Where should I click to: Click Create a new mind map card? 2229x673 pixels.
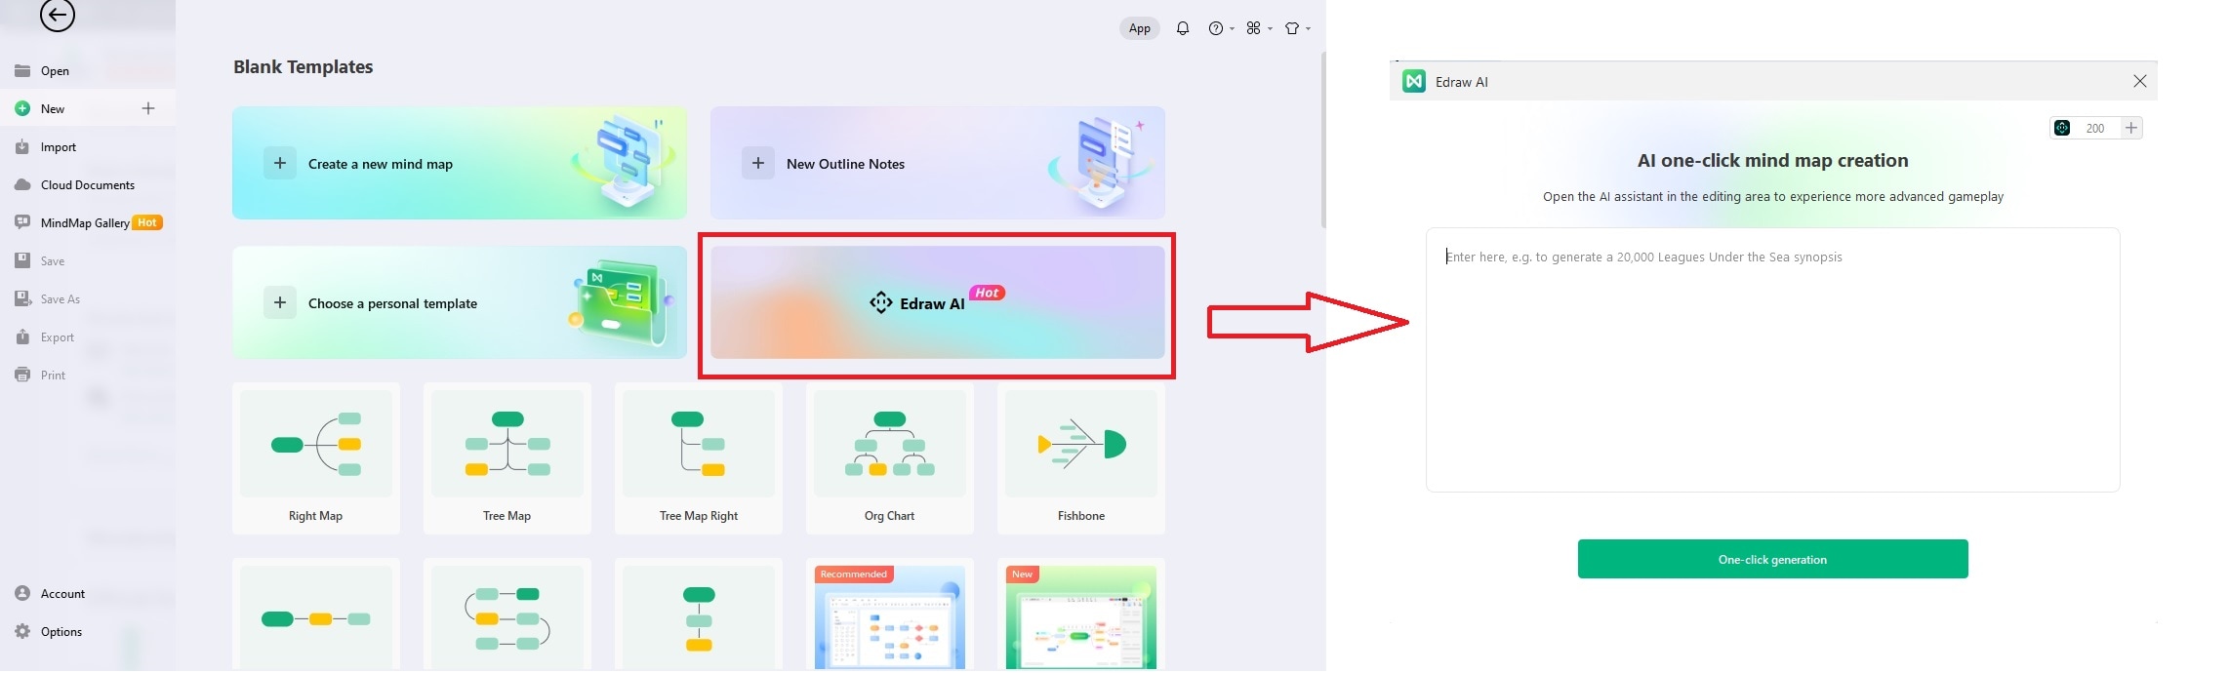coord(460,163)
